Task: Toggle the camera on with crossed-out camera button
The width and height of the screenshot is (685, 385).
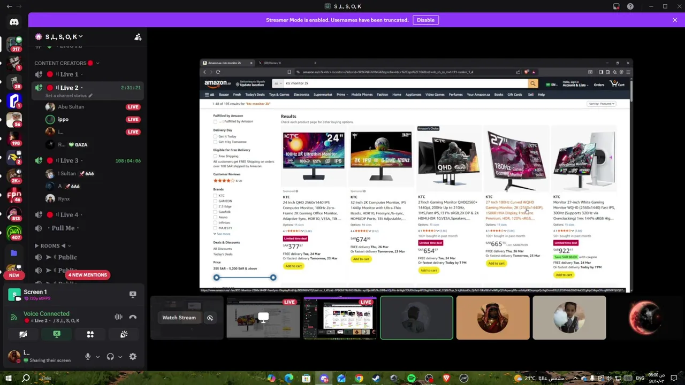Action: [x=23, y=334]
